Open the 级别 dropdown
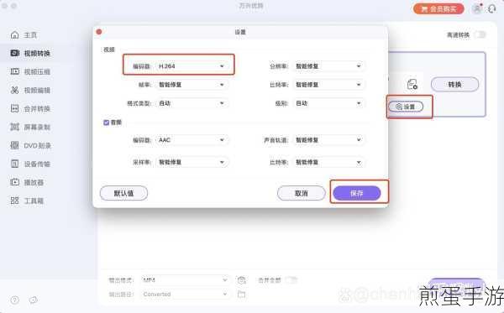This screenshot has width=504, height=313. click(328, 103)
